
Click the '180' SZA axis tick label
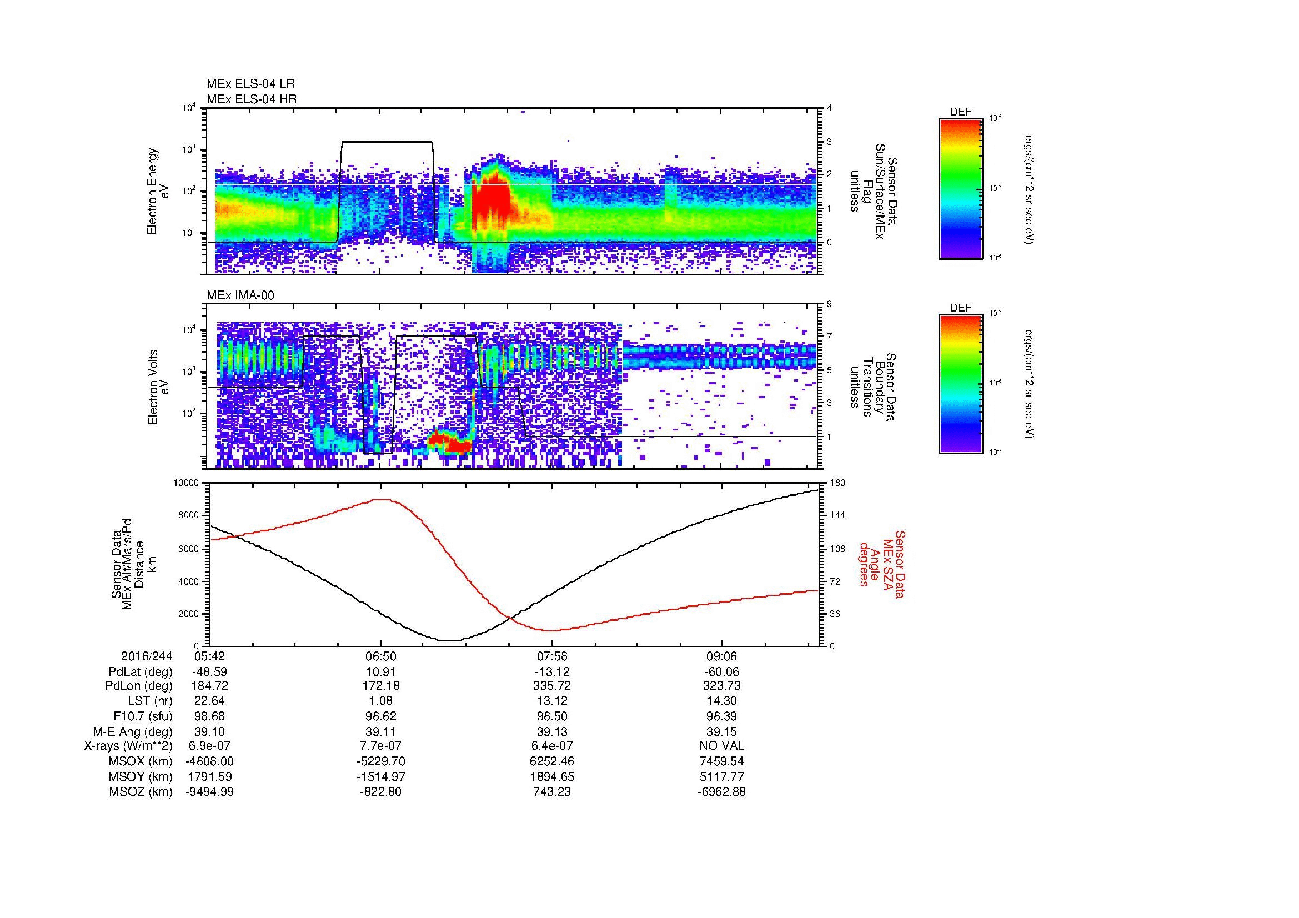(x=836, y=483)
